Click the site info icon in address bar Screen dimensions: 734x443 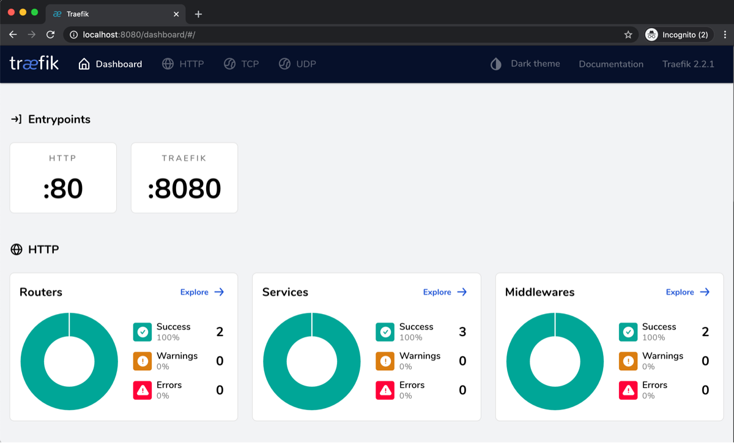click(x=74, y=35)
